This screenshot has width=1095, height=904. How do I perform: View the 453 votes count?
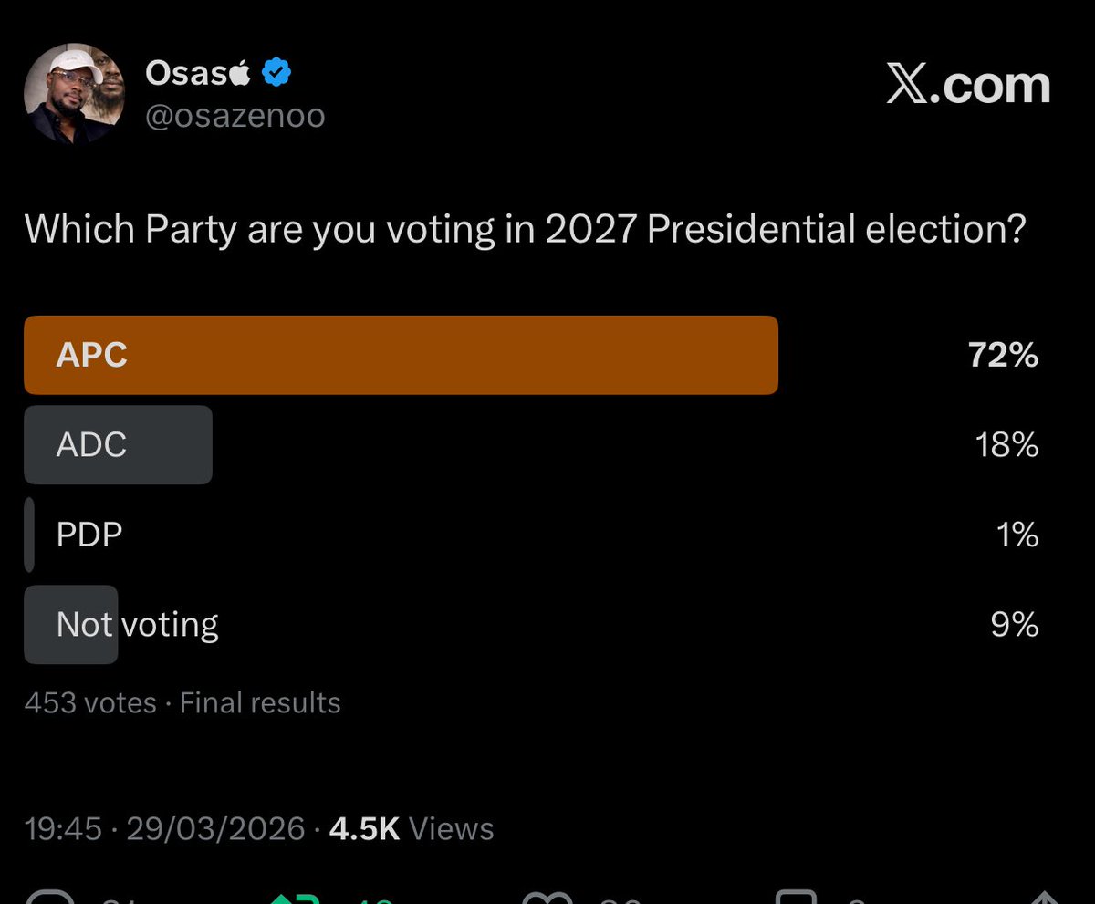[x=90, y=702]
